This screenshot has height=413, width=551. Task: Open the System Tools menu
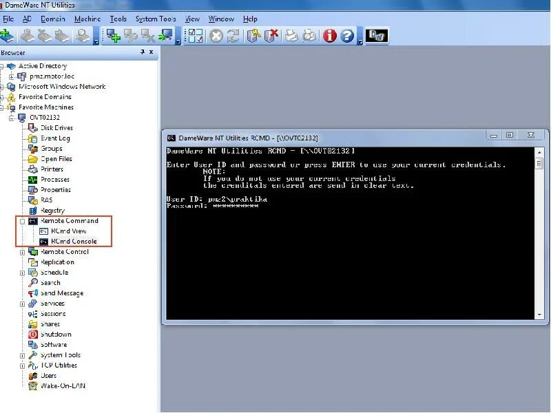(156, 19)
